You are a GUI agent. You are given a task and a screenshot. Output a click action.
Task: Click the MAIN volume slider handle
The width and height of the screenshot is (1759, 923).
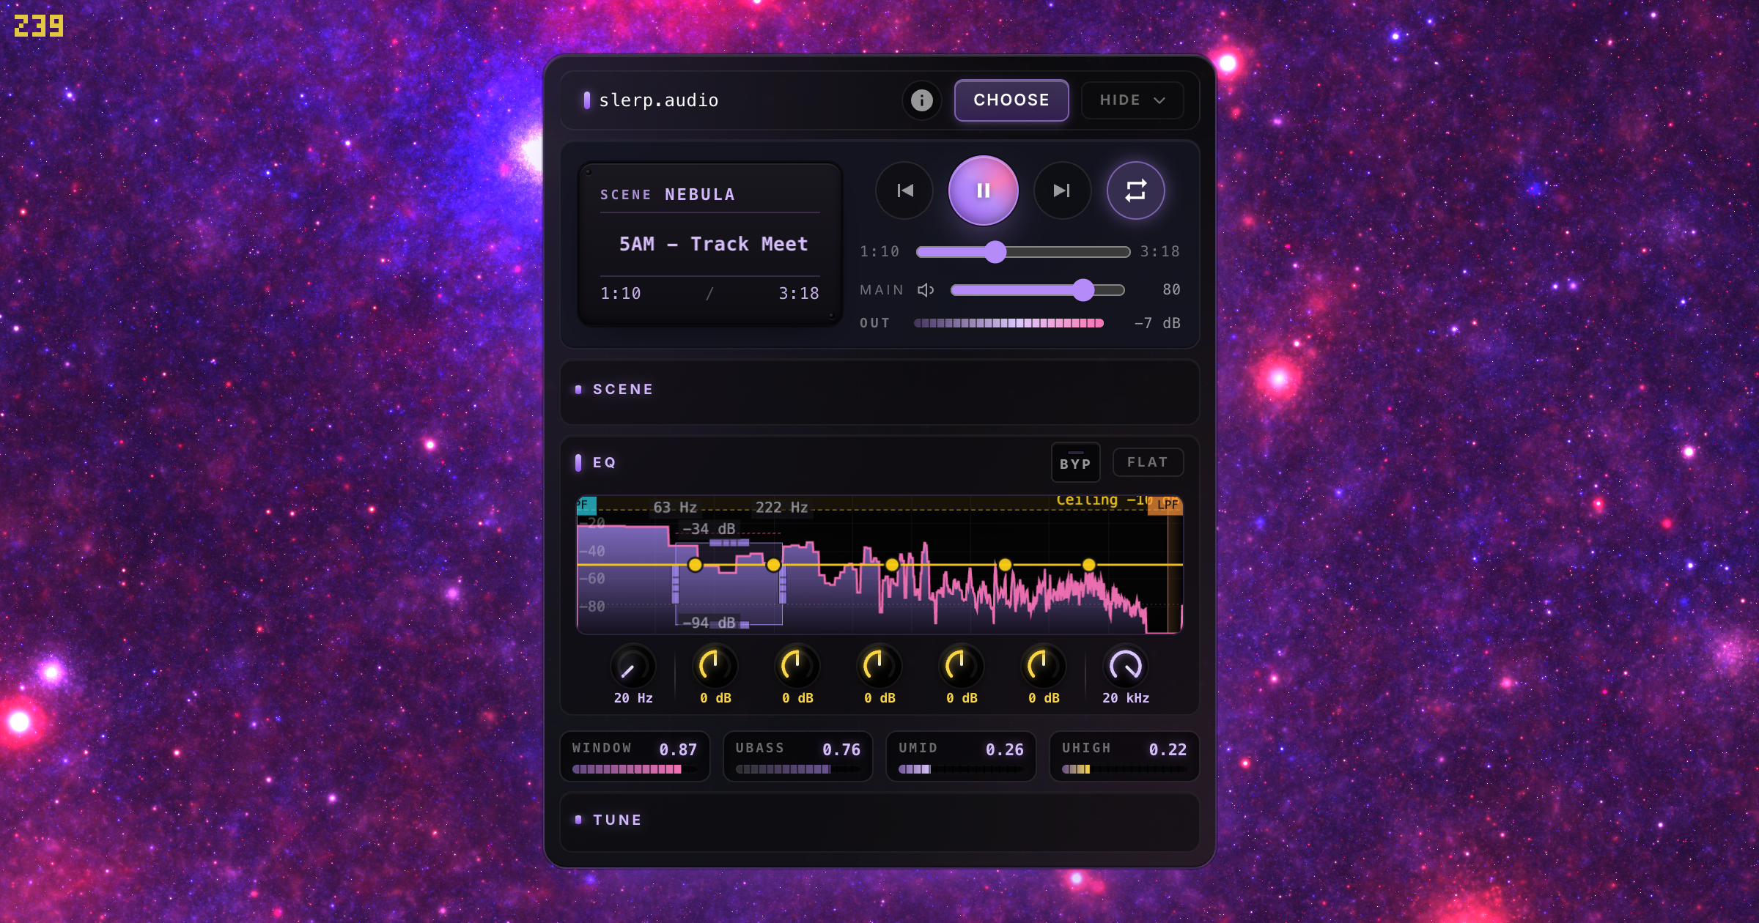(x=1083, y=290)
